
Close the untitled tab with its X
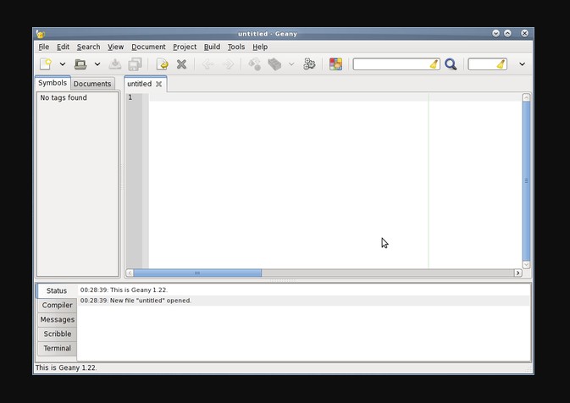[159, 84]
